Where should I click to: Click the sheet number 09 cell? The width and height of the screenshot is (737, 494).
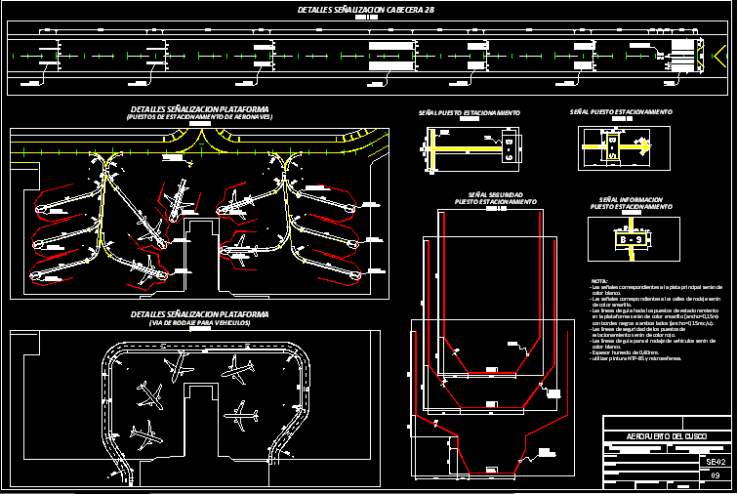[716, 475]
